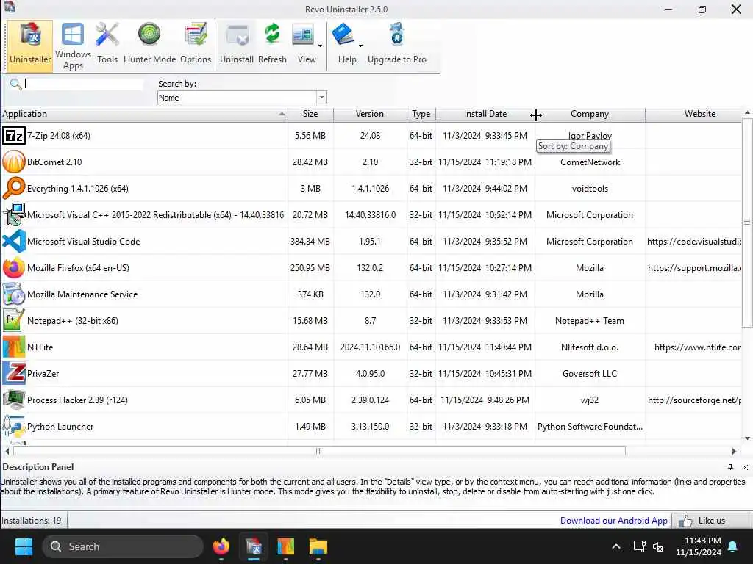Viewport: 753px width, 564px height.
Task: Click the CometNetwork company cell
Action: [x=590, y=162]
